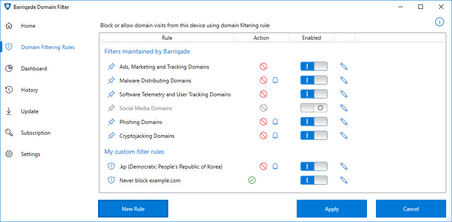Click pin icon for Ads, Marketing and Tracking
This screenshot has width=452, height=222.
tap(111, 66)
